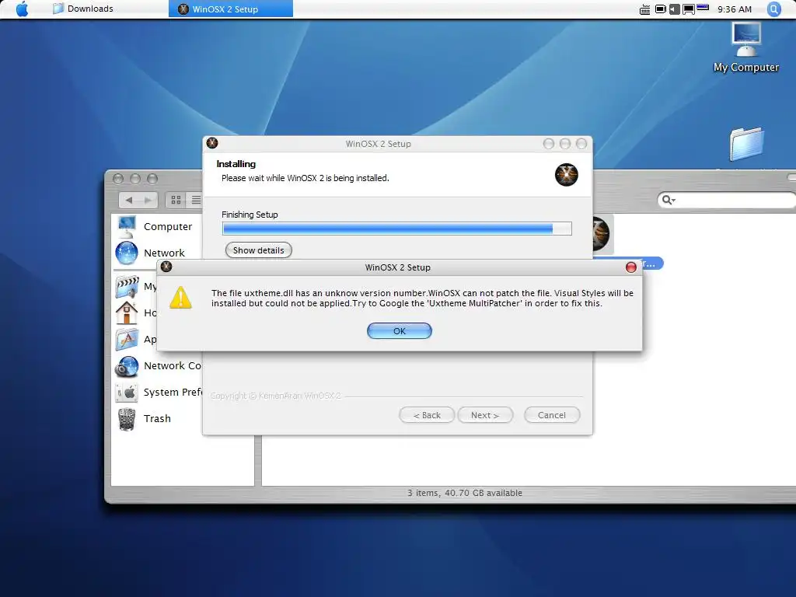Open the System Preferences sidebar icon

[x=127, y=393]
